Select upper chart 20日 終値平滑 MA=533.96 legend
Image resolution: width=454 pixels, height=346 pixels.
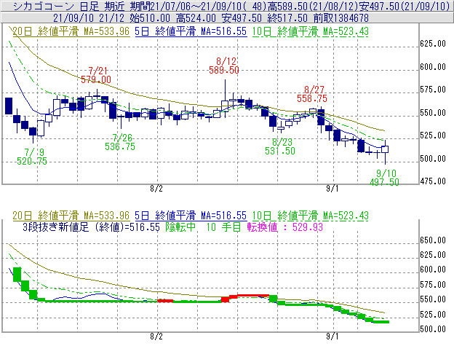pos(71,31)
